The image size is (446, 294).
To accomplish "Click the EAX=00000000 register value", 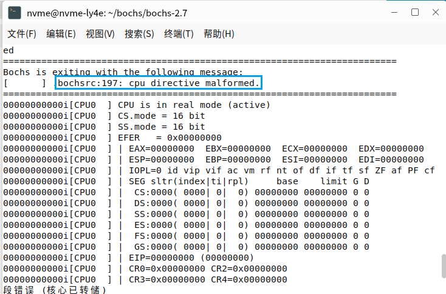I will click(161, 149).
